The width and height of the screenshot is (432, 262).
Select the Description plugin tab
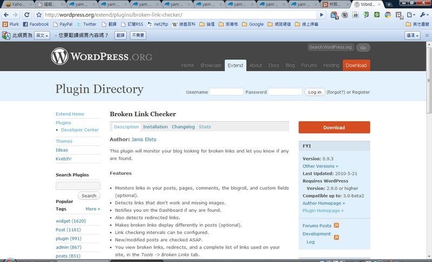(x=126, y=127)
